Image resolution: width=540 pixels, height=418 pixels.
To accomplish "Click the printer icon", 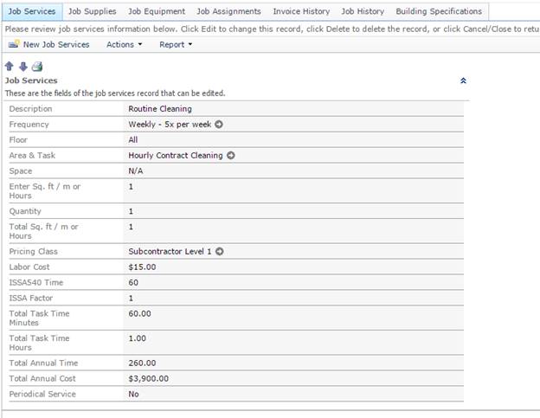I will [x=36, y=67].
